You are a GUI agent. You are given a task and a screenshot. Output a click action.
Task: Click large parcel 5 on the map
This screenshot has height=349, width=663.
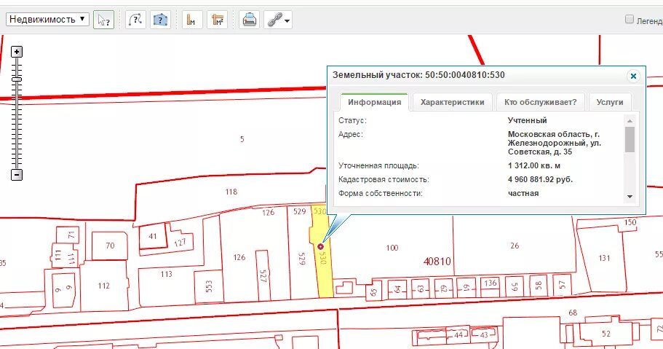[242, 139]
